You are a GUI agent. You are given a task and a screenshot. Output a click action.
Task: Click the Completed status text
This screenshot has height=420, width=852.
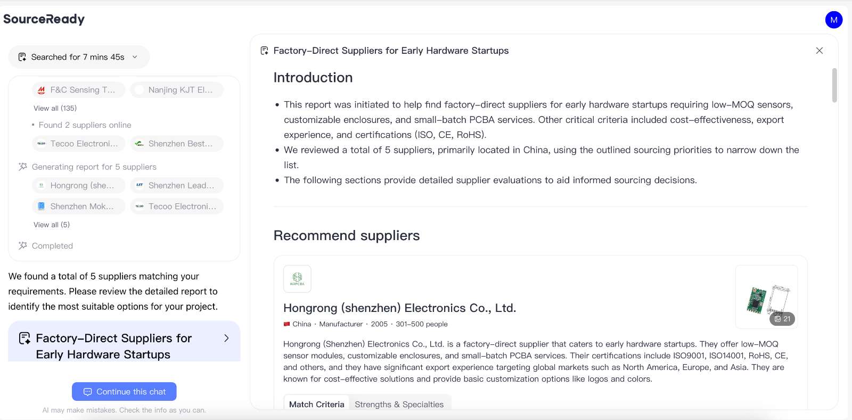coord(52,246)
